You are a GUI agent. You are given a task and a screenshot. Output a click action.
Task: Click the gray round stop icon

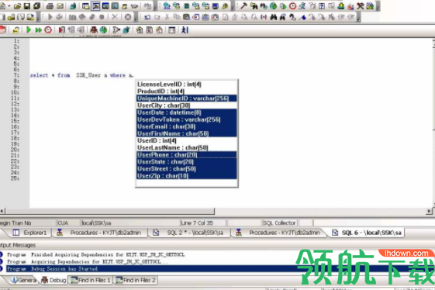[x=102, y=17]
